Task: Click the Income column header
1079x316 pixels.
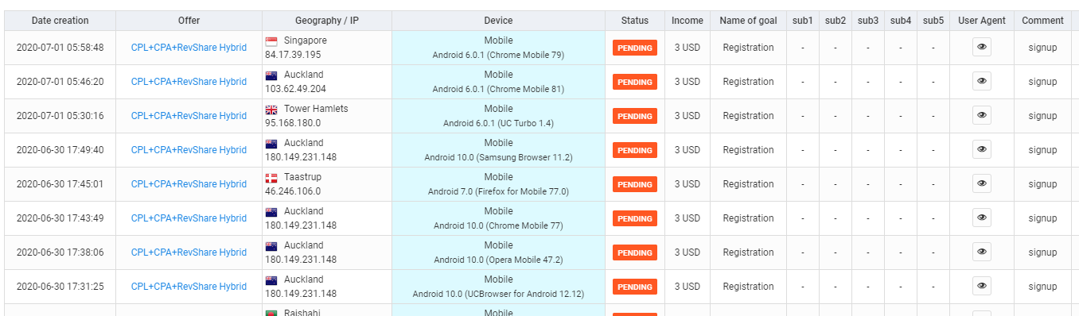Action: tap(688, 21)
